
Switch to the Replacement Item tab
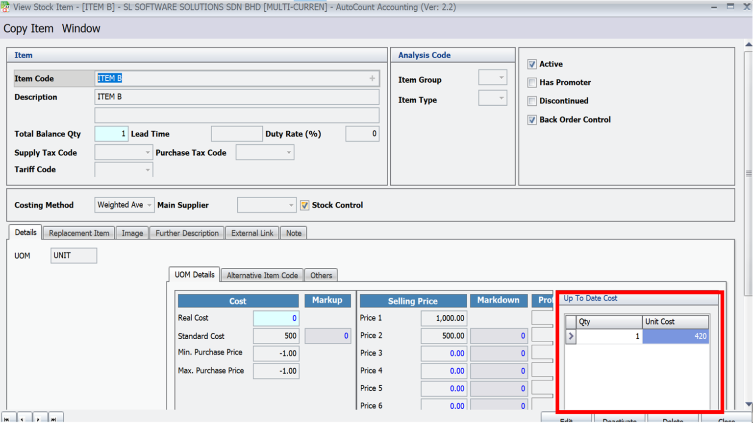(79, 233)
